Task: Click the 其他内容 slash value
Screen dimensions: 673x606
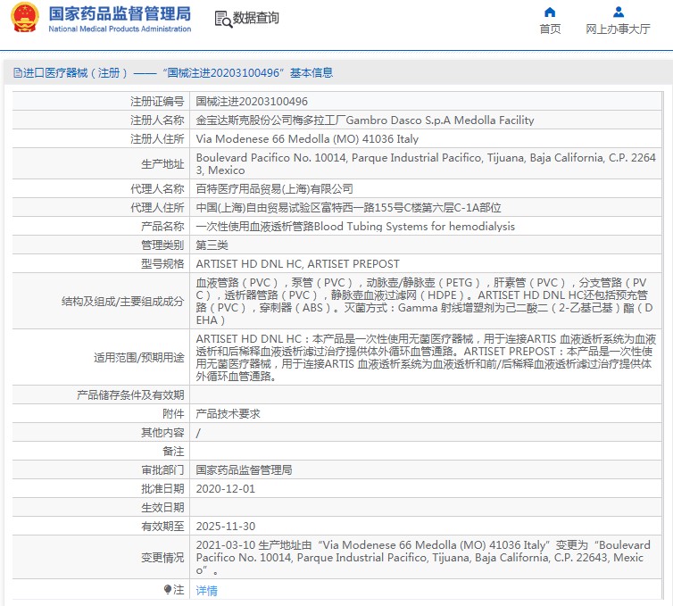Action: coord(198,433)
